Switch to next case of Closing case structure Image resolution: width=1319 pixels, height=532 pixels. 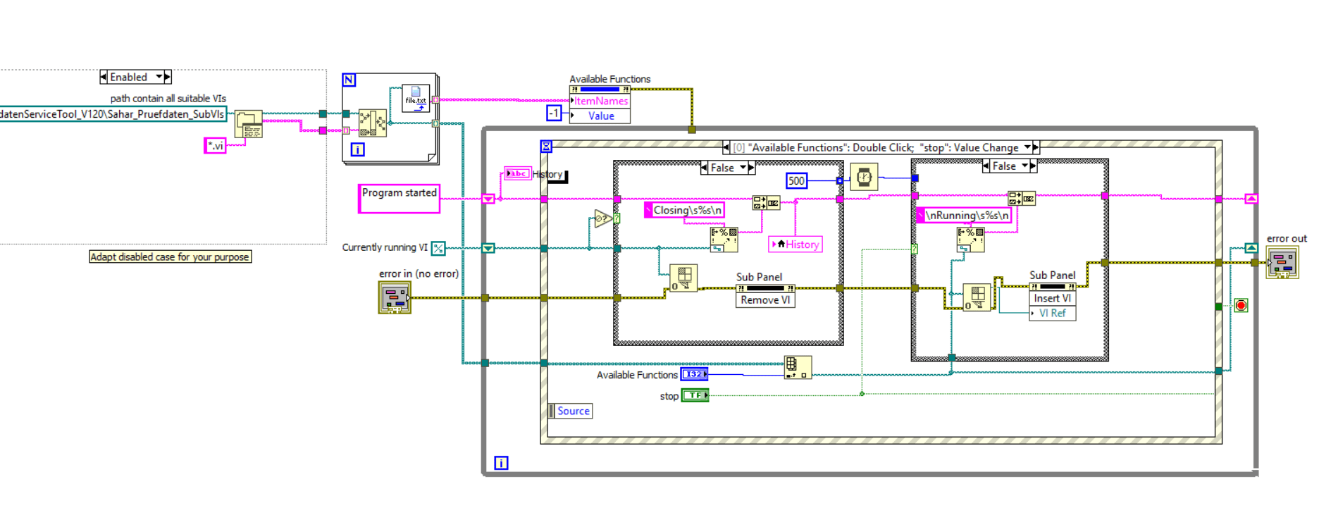click(x=751, y=168)
